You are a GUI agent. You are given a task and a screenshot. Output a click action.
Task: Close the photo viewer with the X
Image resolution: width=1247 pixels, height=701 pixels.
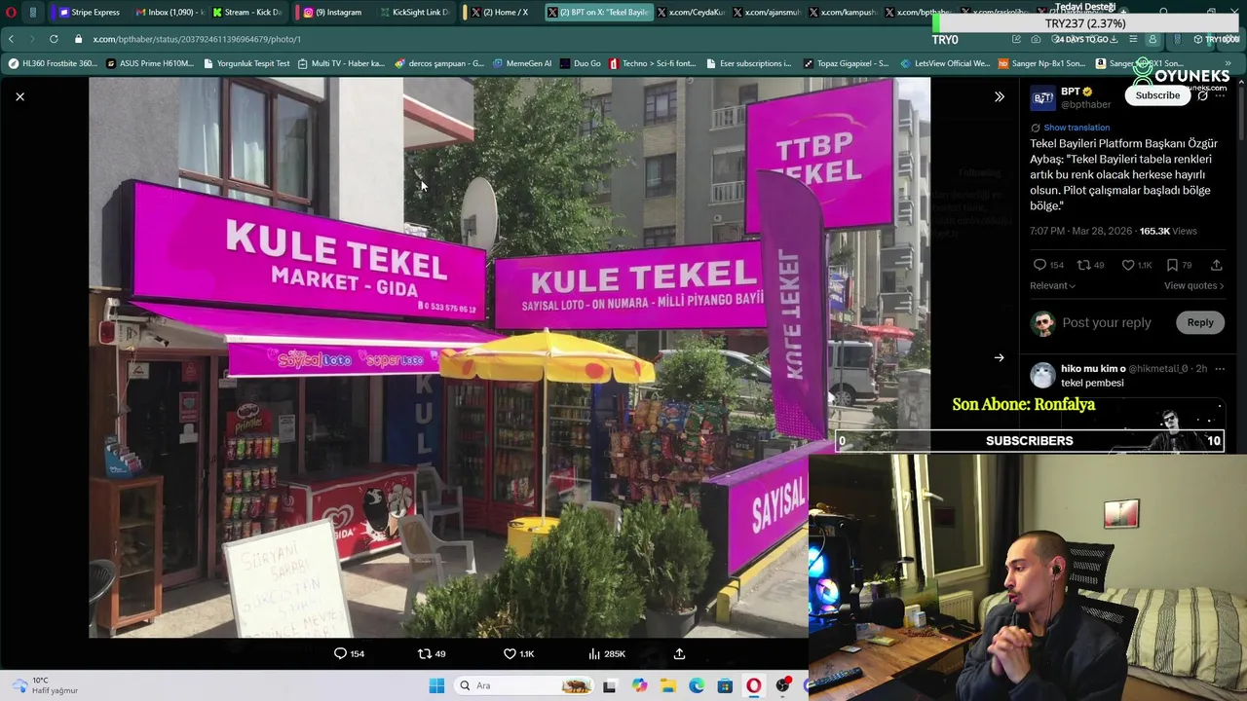(x=19, y=96)
